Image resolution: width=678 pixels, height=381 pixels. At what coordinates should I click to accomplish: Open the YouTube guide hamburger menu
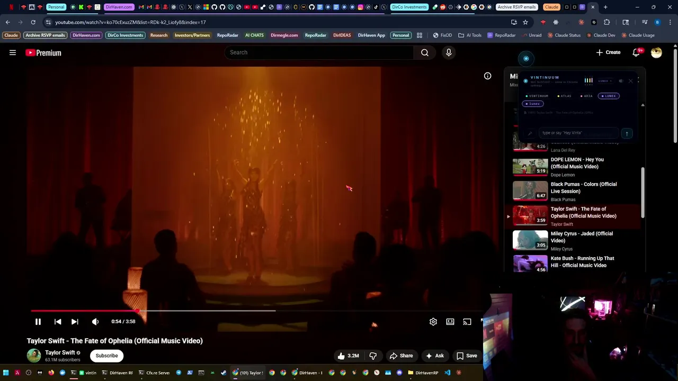(x=13, y=52)
